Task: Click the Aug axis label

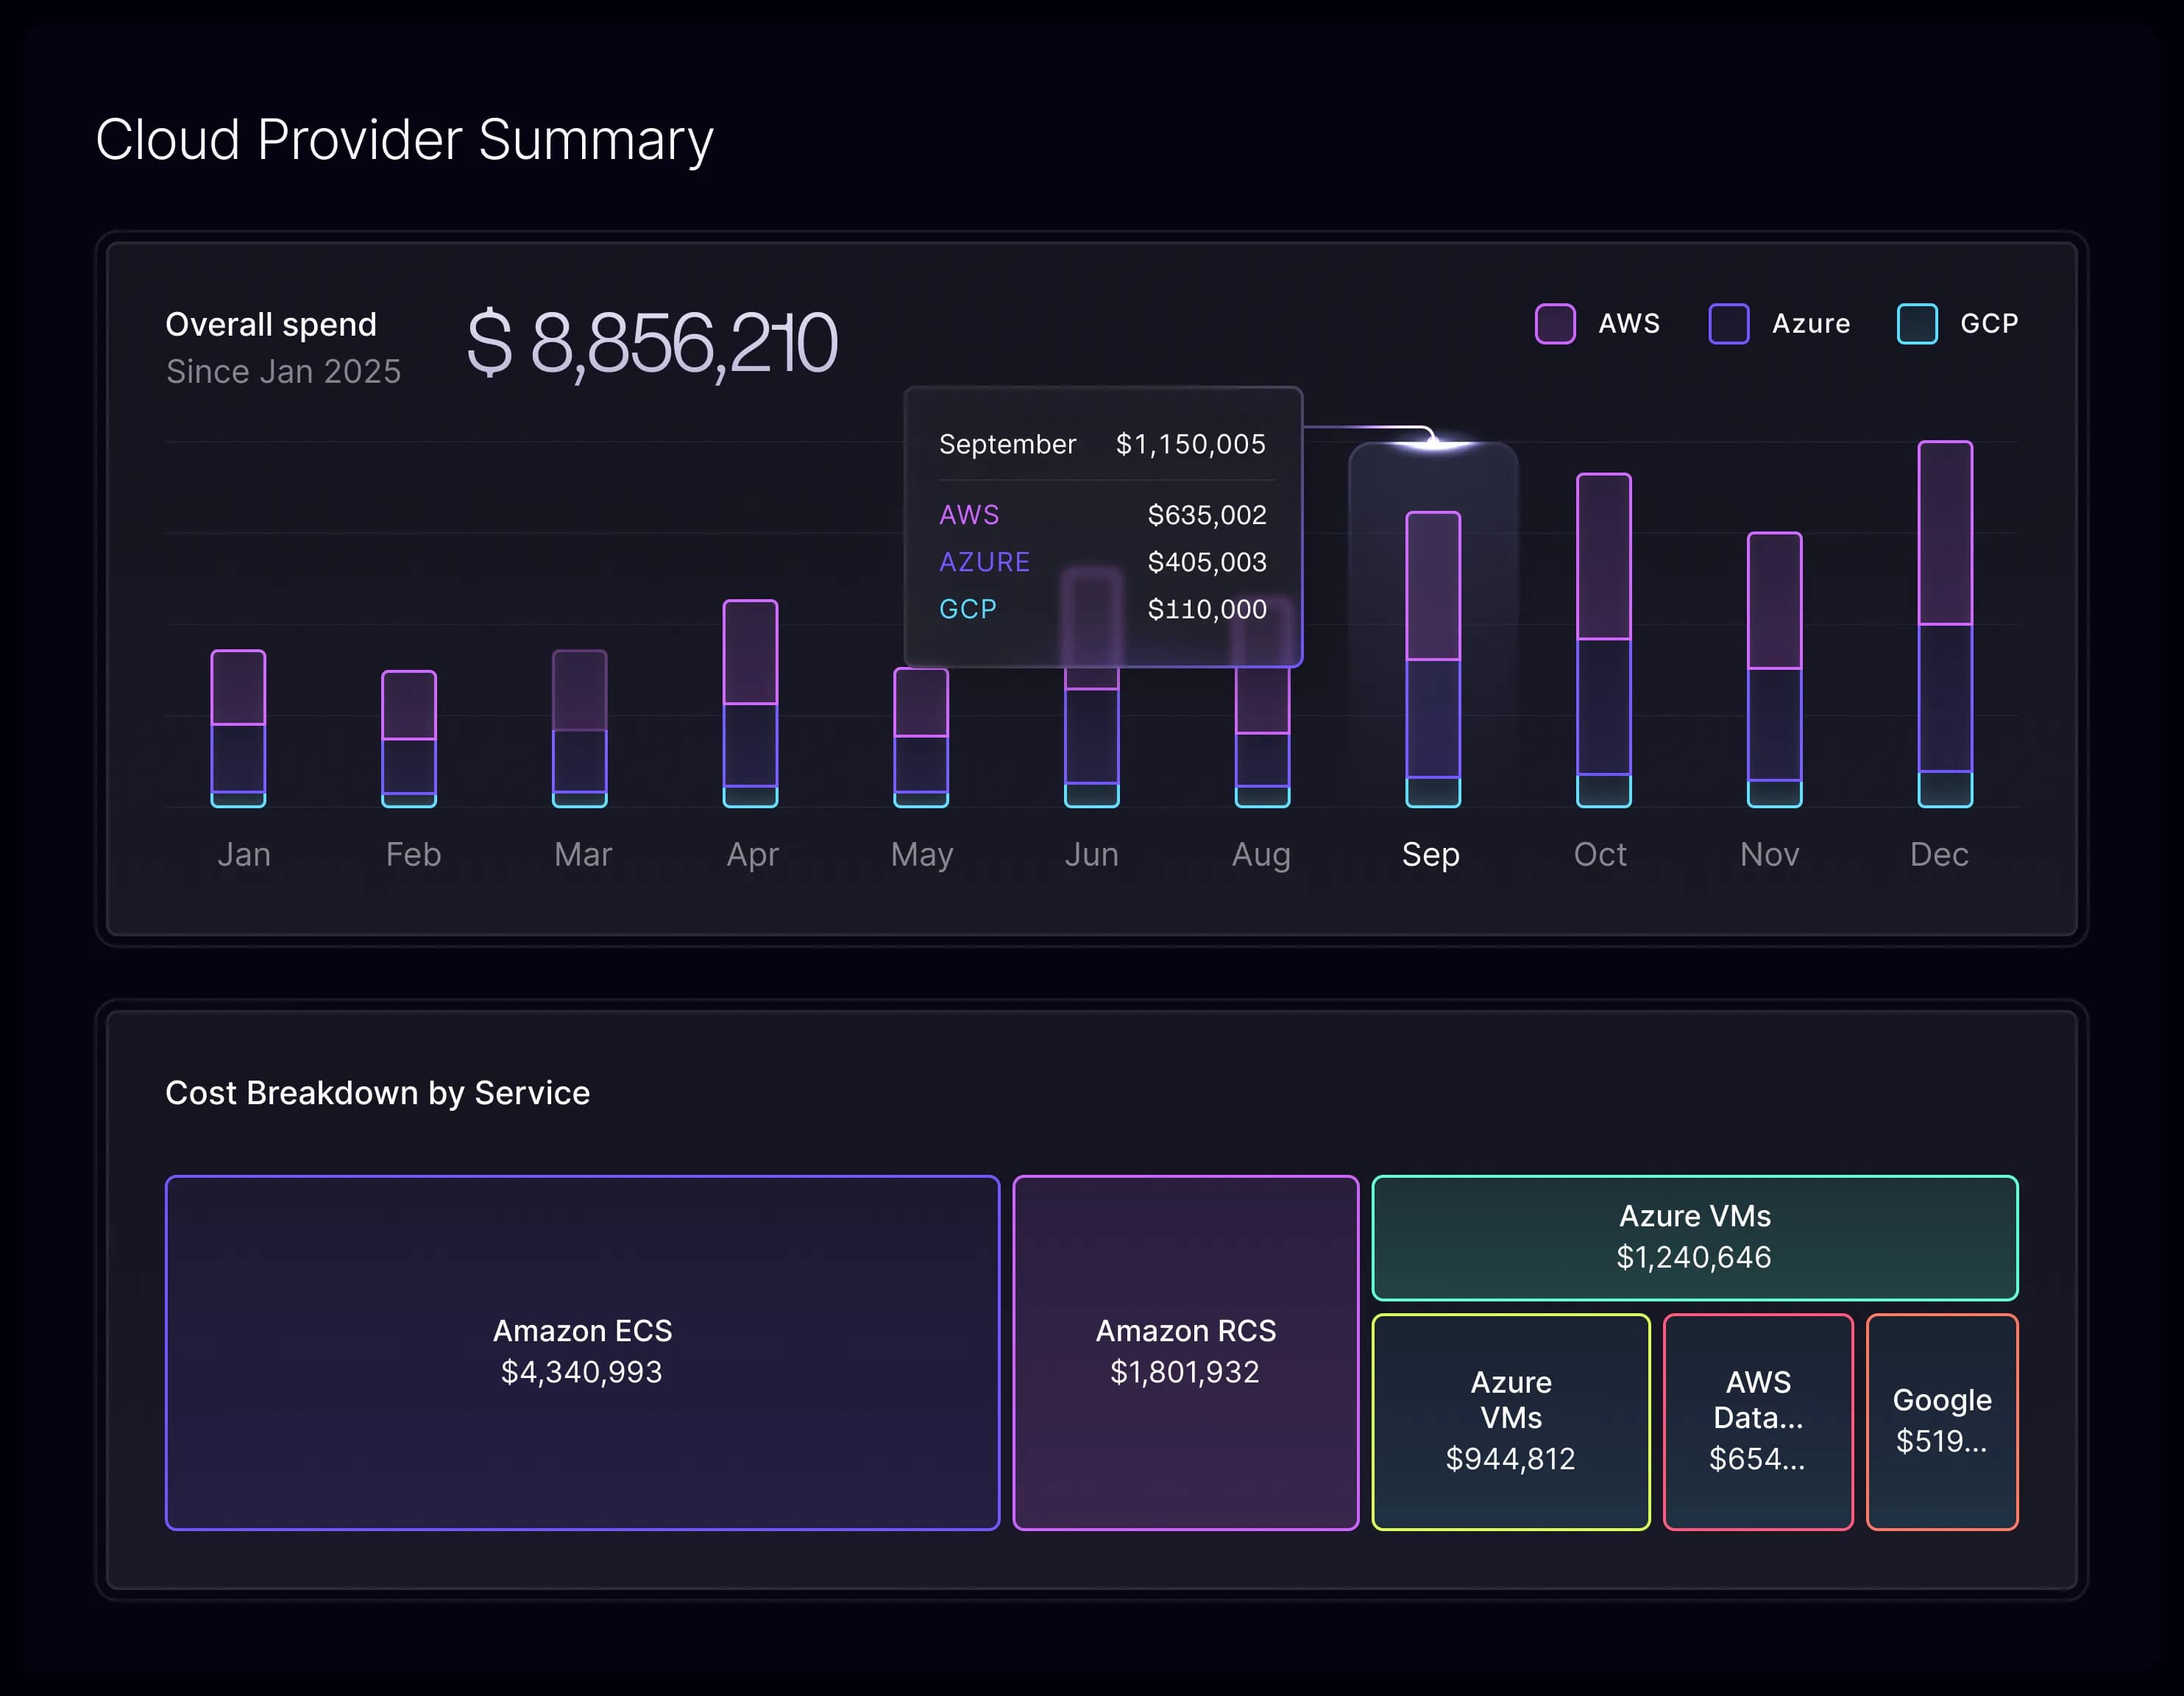Action: point(1261,855)
